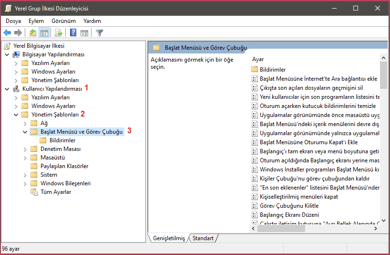
Task: Switch to the Standart tab
Action: tap(203, 238)
